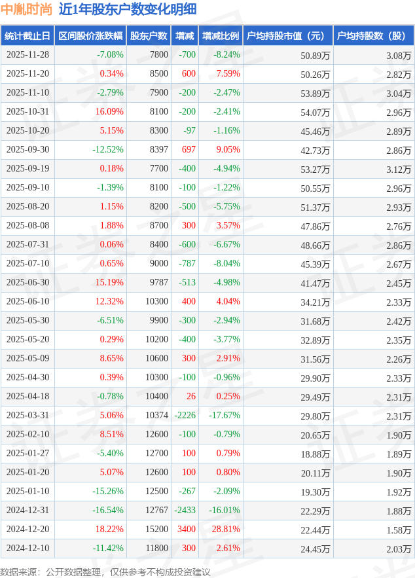Select the 15200 shareholder count cell
This screenshot has width=415, height=578.
click(x=158, y=530)
